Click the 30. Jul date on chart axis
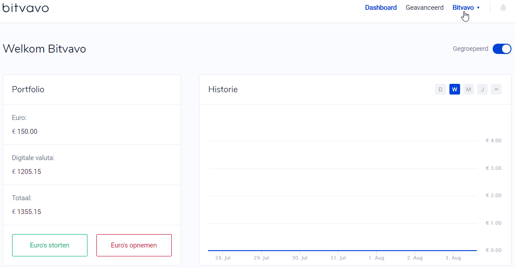This screenshot has width=515, height=268. (x=300, y=258)
